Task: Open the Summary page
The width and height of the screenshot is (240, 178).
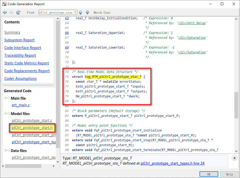Action: point(12,32)
